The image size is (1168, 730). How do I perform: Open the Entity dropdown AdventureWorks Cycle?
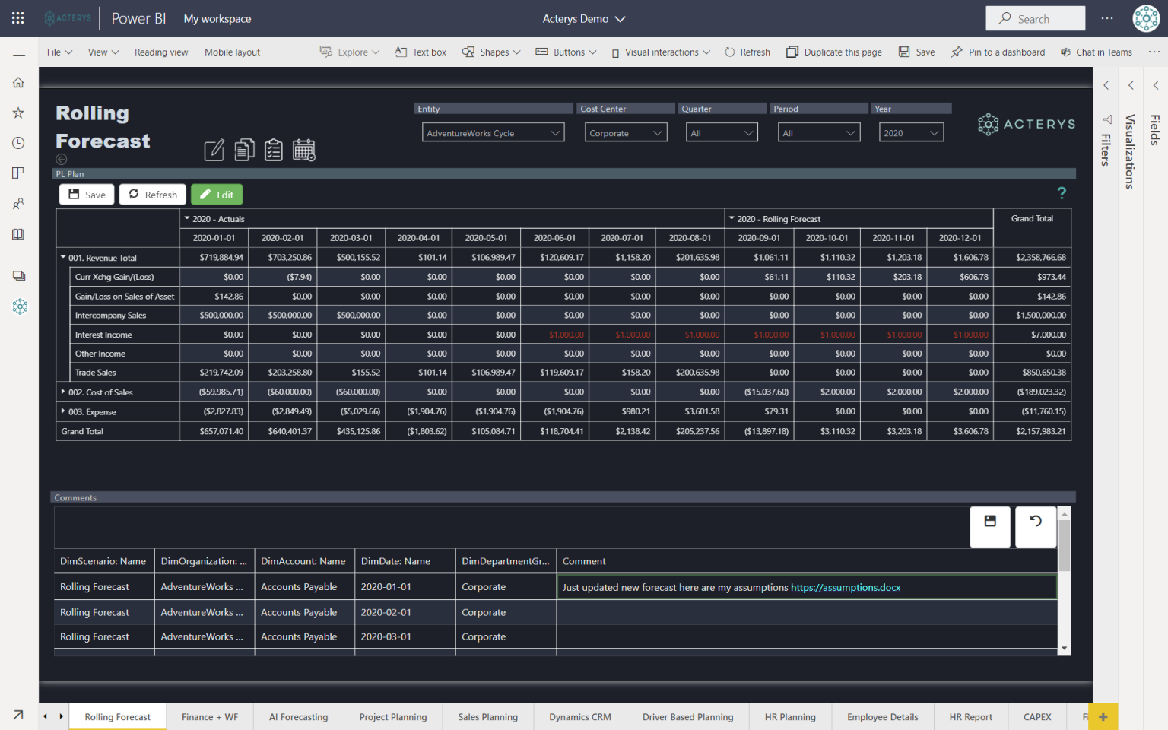[493, 133]
